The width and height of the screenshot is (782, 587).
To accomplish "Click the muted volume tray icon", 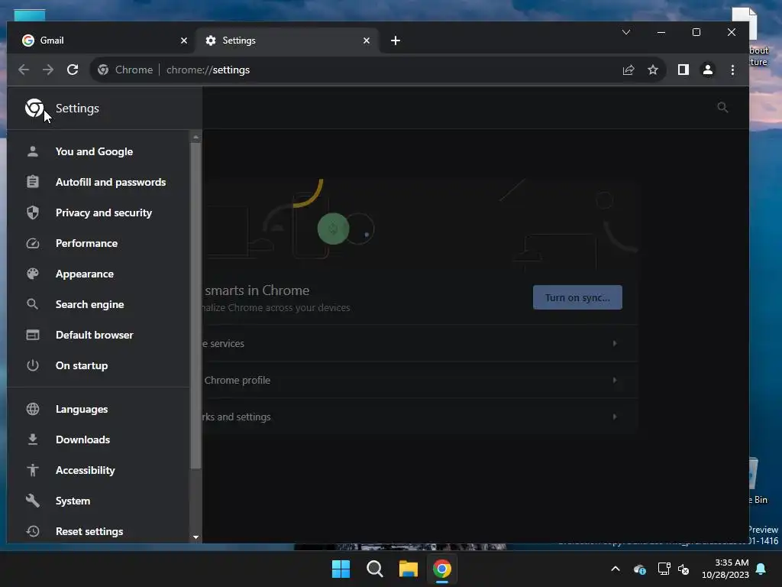I will click(x=683, y=569).
